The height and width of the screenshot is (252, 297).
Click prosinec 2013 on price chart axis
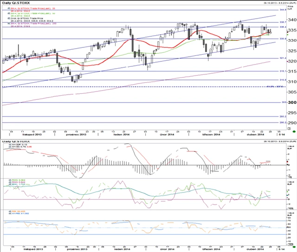tap(76, 135)
